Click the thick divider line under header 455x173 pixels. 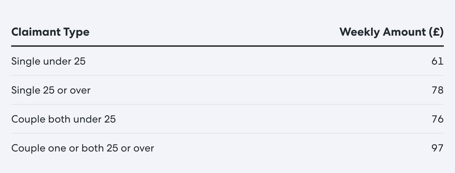tap(228, 46)
